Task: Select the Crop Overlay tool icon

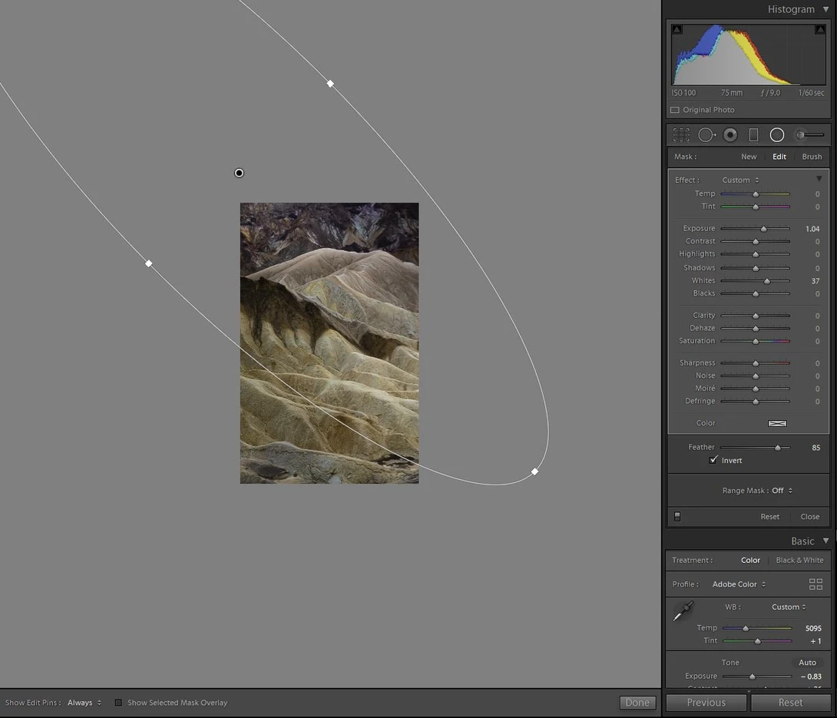Action: [681, 135]
